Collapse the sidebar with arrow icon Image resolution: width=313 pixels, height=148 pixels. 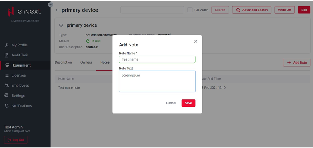51,4
